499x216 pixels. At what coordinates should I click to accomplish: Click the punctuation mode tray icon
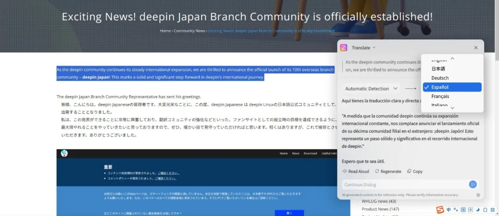456,210
